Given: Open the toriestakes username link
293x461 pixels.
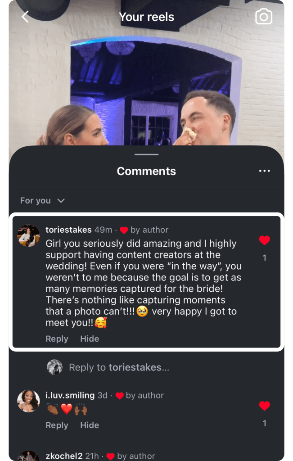Looking at the screenshot, I should pyautogui.click(x=68, y=230).
